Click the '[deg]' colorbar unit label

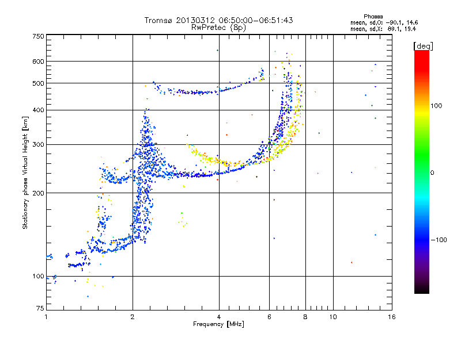pos(423,46)
